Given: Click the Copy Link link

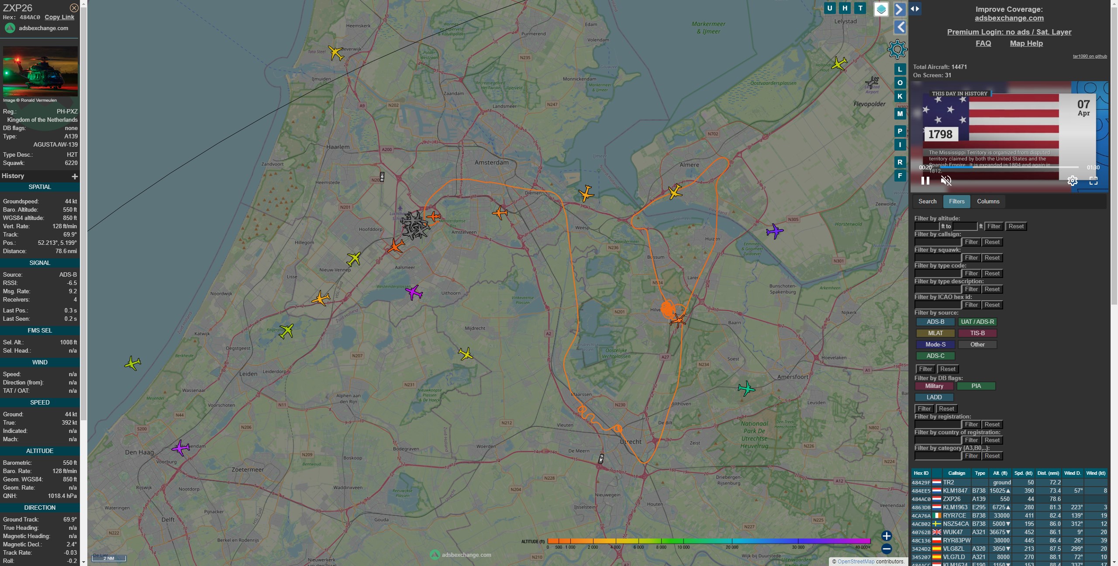Looking at the screenshot, I should click(59, 17).
